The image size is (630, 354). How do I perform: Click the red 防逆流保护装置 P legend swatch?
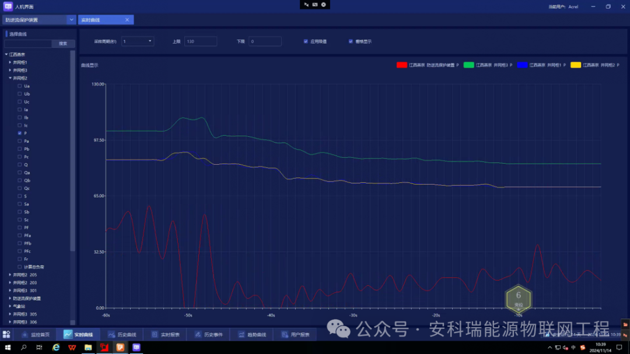pos(402,65)
